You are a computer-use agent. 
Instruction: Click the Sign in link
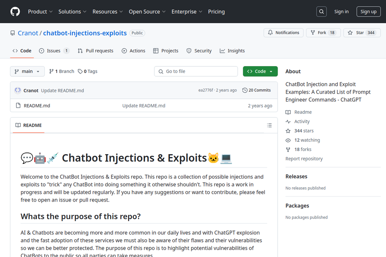(x=341, y=12)
